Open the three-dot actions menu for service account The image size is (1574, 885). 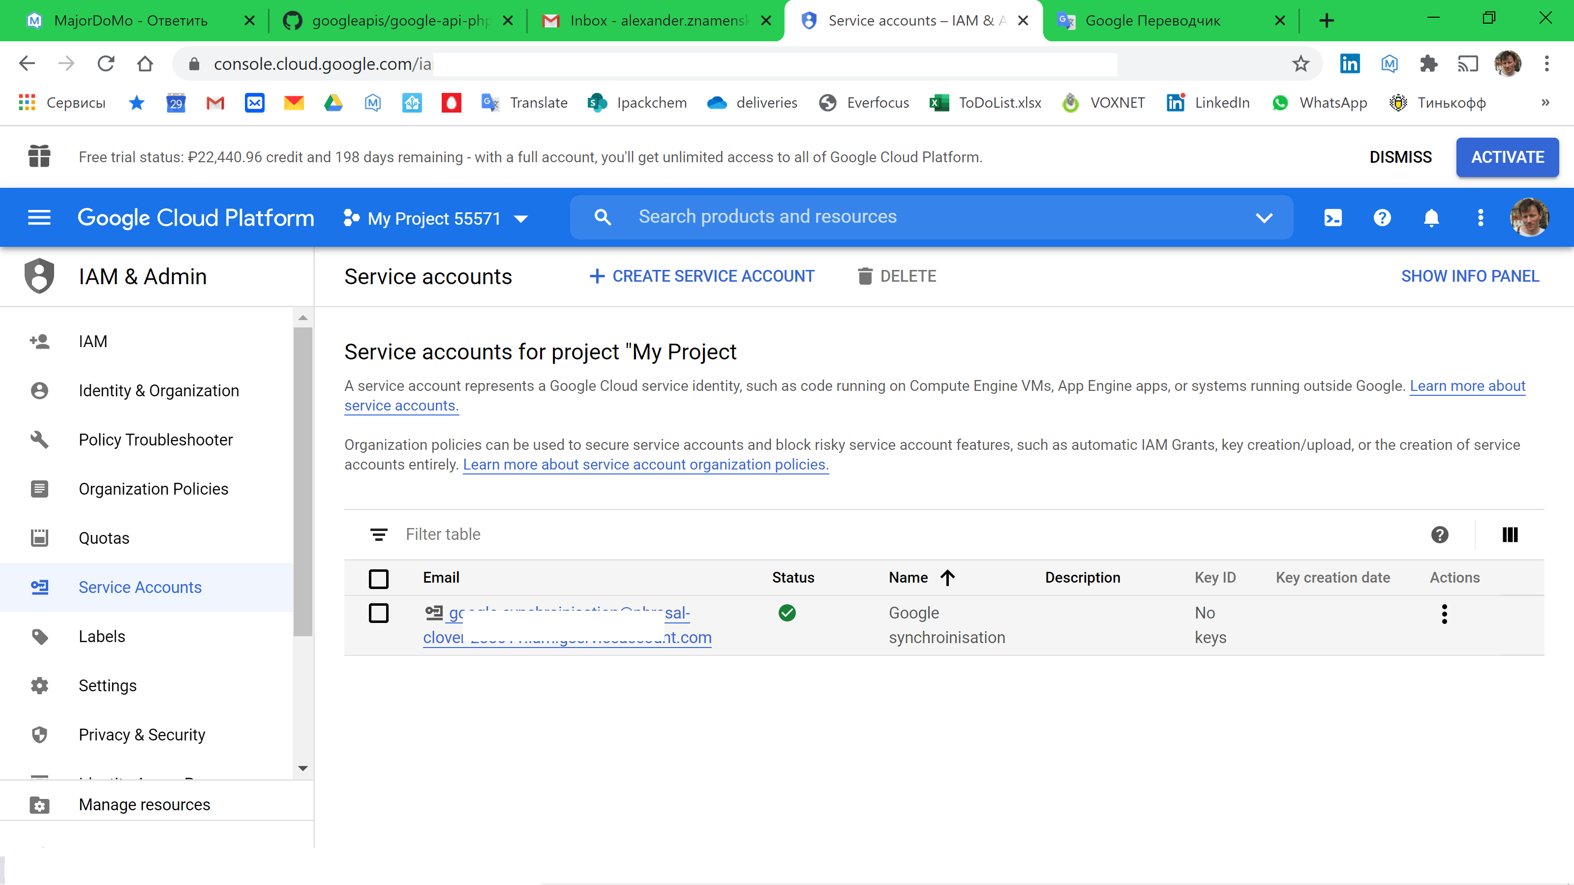coord(1444,614)
